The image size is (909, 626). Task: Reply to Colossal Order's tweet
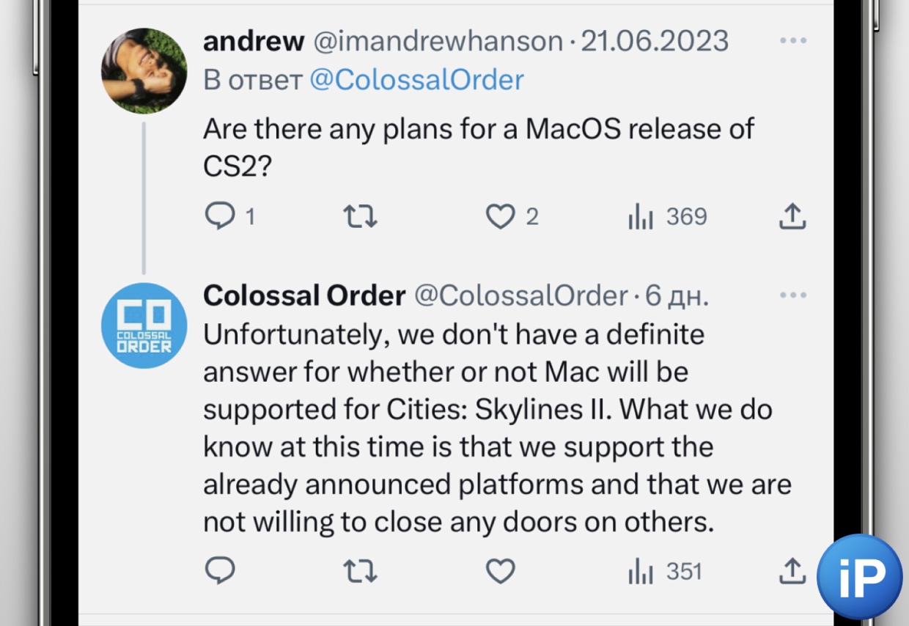[220, 571]
